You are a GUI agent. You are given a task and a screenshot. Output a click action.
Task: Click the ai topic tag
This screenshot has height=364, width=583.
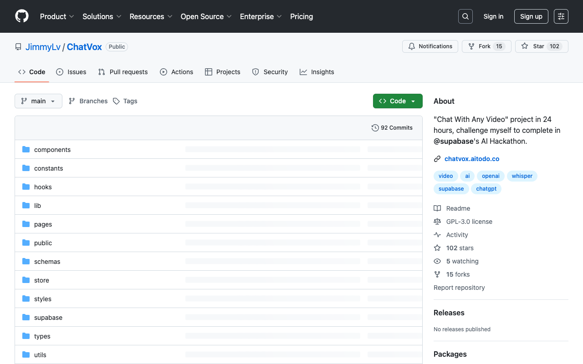(x=467, y=176)
